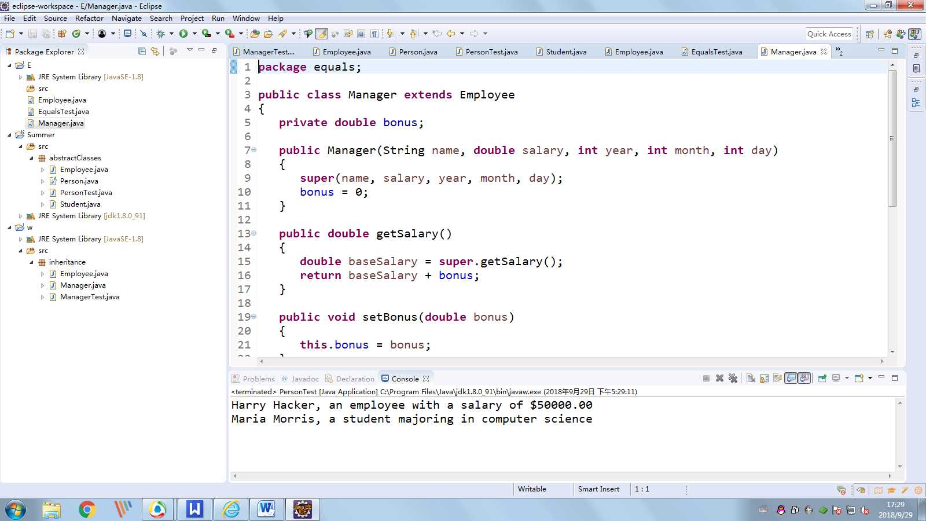The width and height of the screenshot is (926, 521).
Task: Click the Java EE perspective icon
Action: [x=887, y=34]
